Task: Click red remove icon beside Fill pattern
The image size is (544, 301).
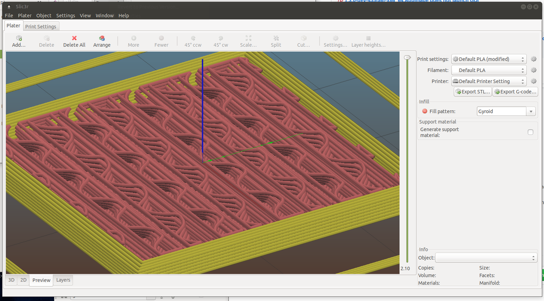Action: (x=425, y=111)
